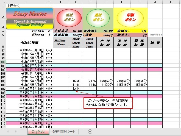Viewport: 181px width, 136px height.
Task: Open the 契約情報シート tab
Action: coord(64,131)
